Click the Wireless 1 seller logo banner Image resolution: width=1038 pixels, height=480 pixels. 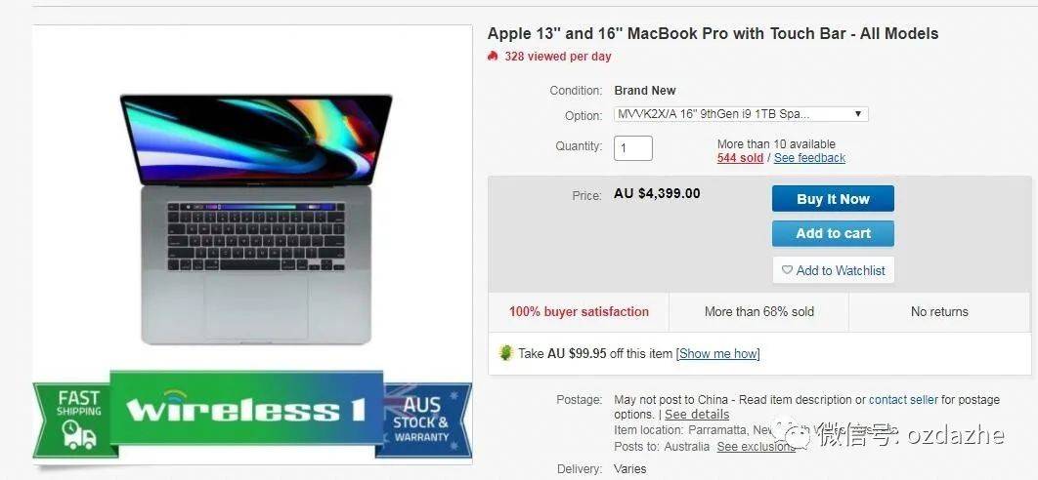click(x=246, y=409)
